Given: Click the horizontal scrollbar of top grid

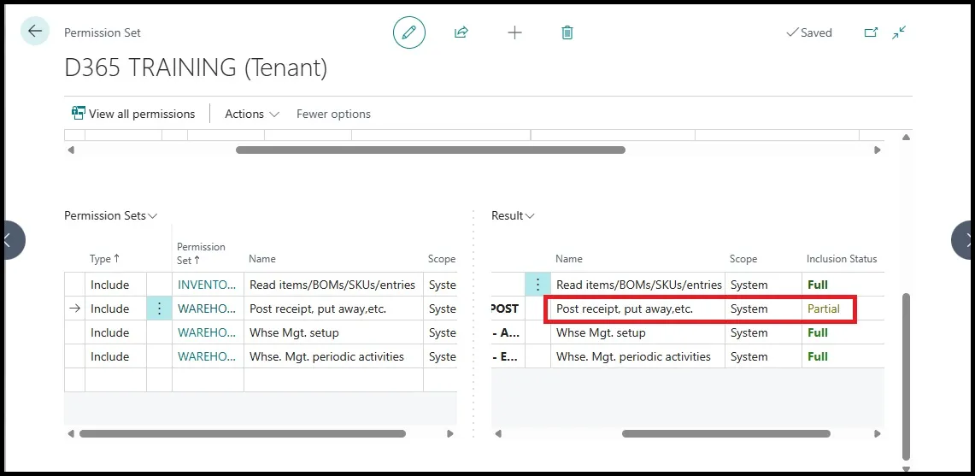Looking at the screenshot, I should pos(431,150).
